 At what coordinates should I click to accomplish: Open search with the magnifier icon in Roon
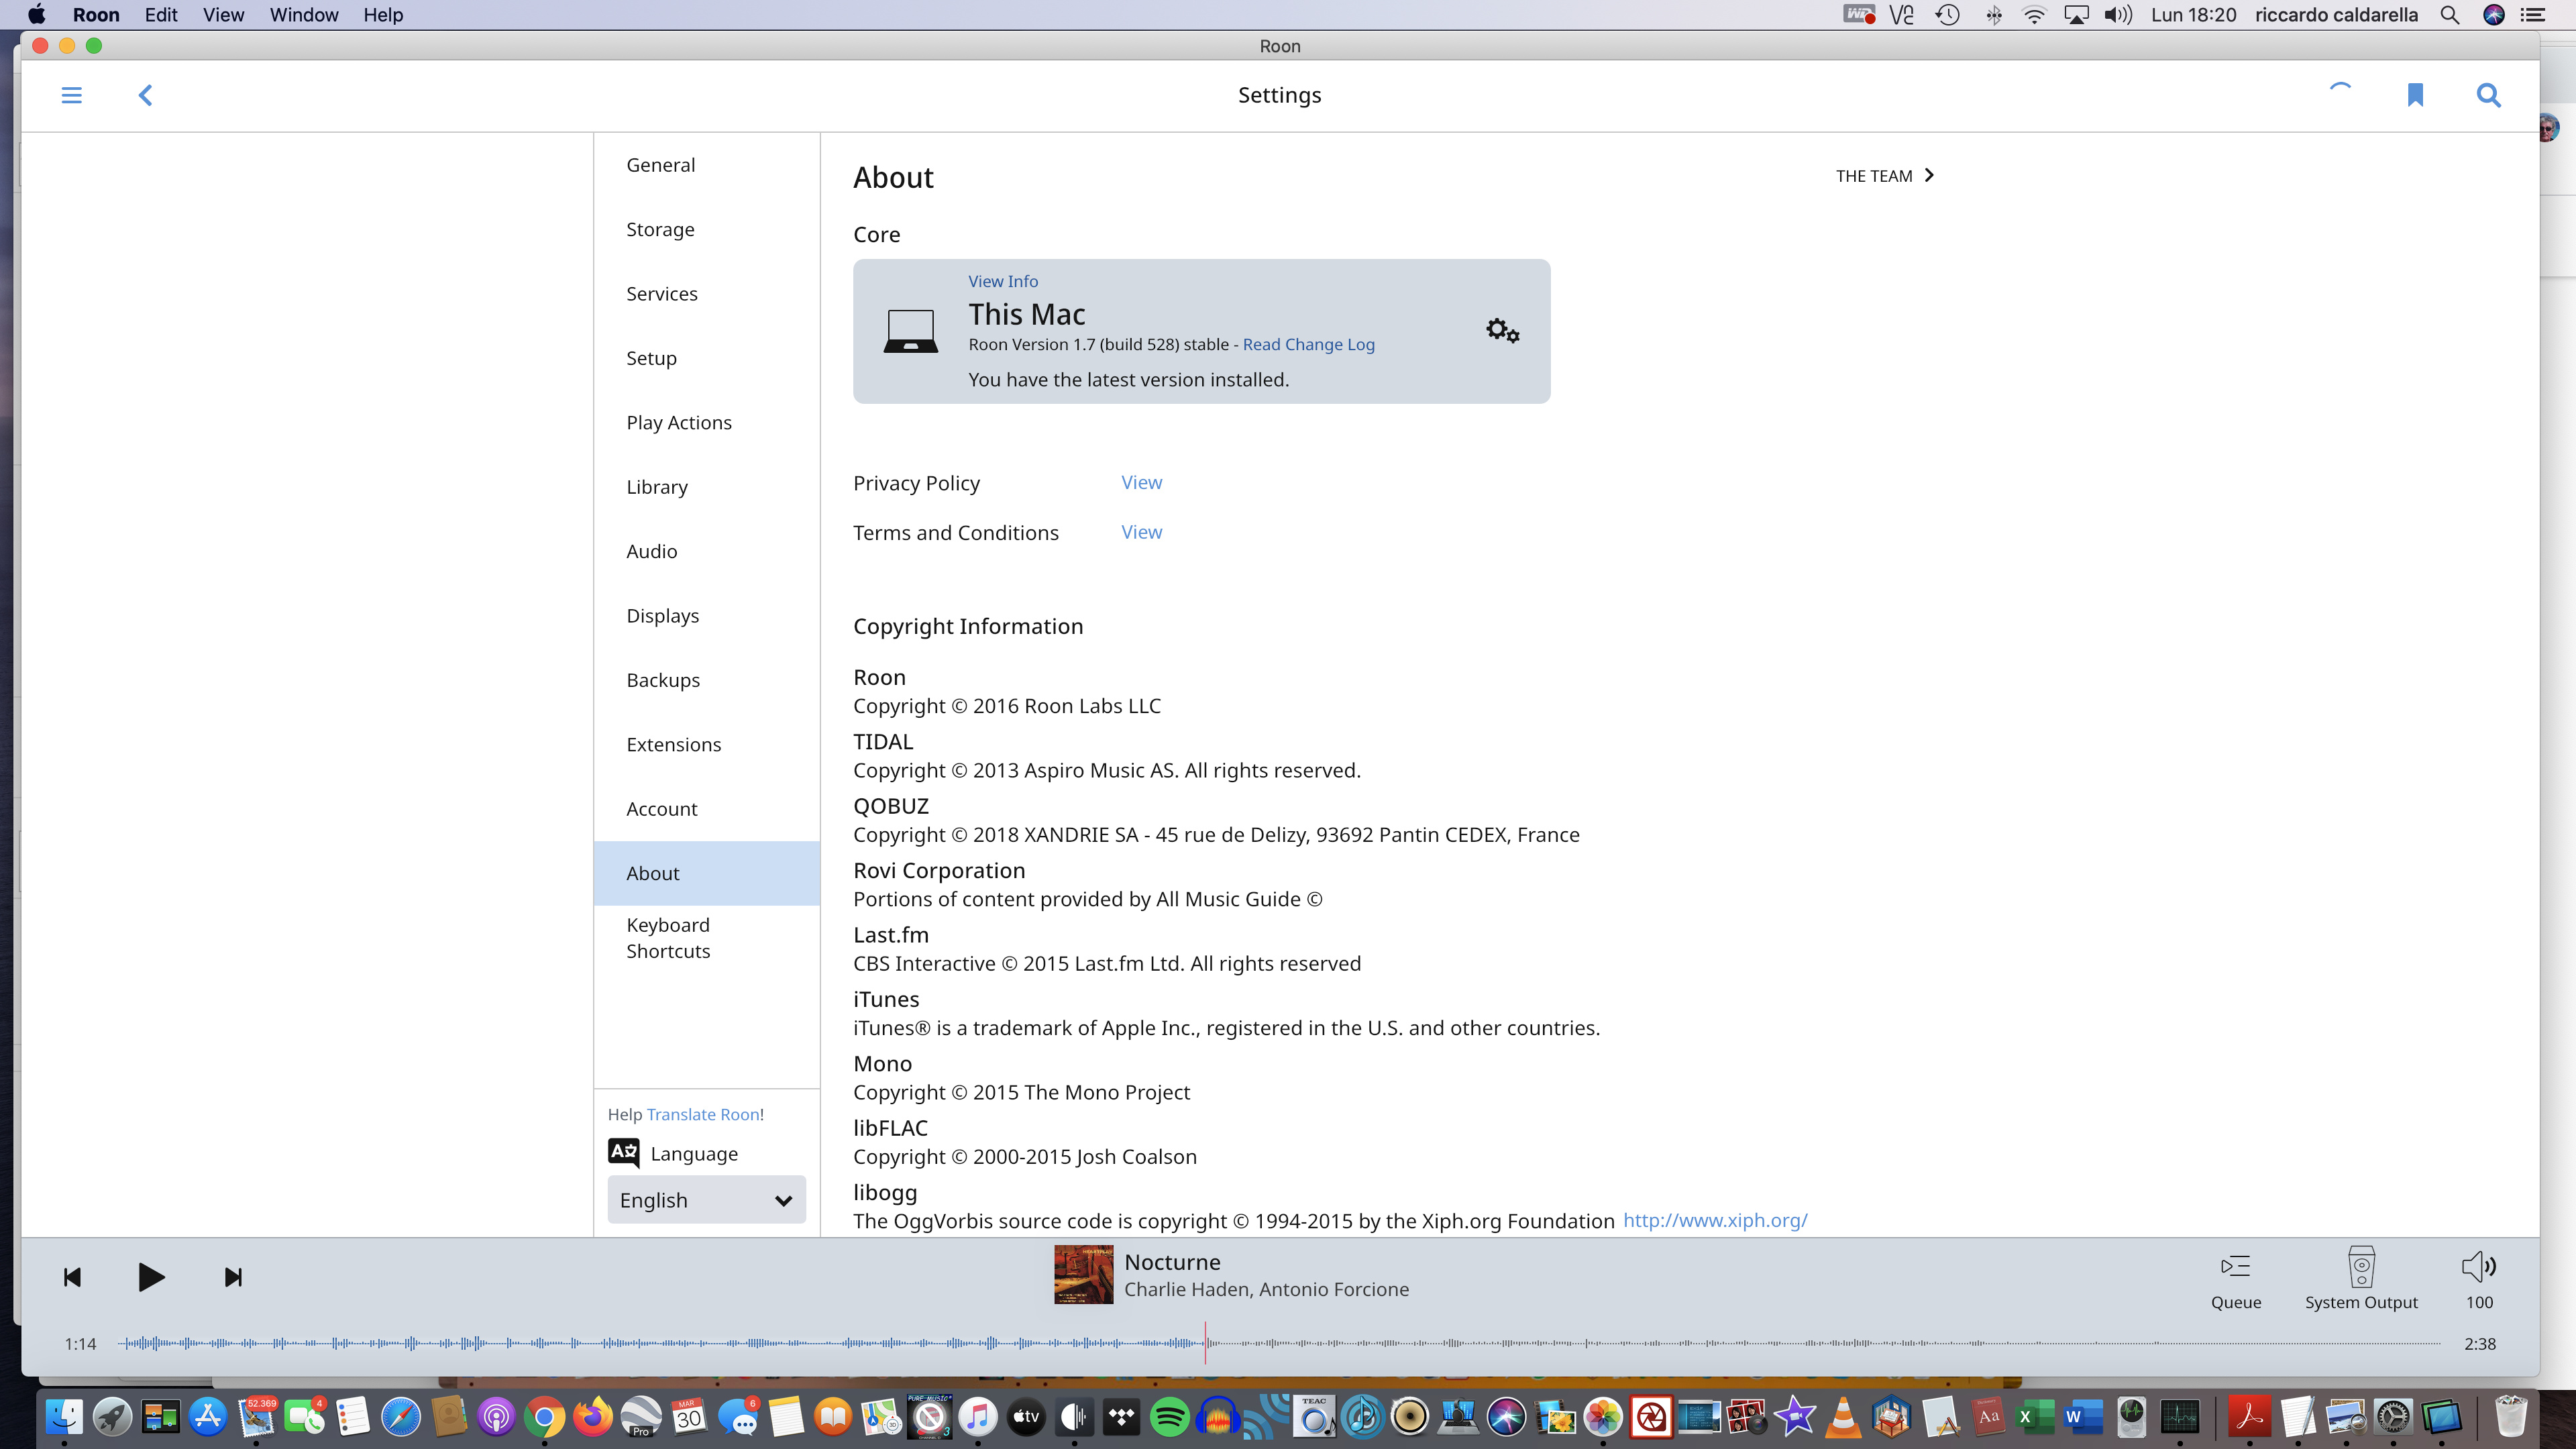pos(2489,95)
